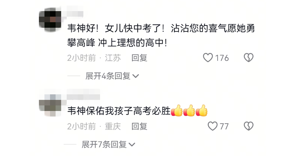Click the 176 like count
This screenshot has height=156, width=285.
pos(222,58)
